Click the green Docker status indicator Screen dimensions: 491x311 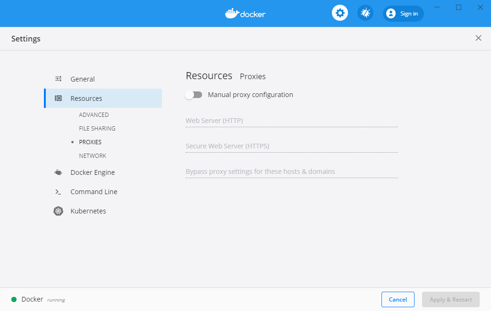14,299
